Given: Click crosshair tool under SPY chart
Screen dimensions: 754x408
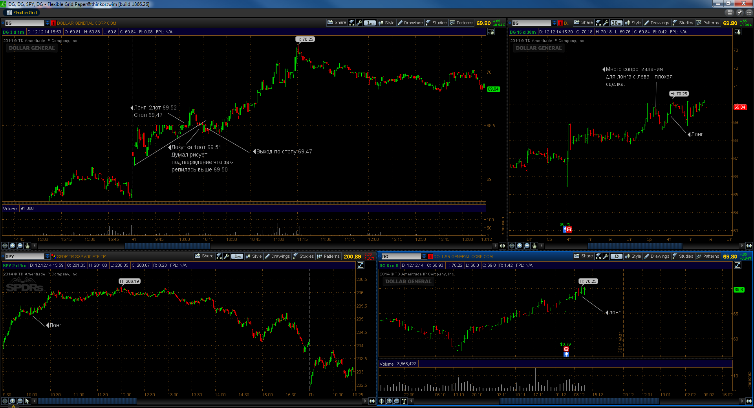Looking at the screenshot, I should tap(5, 401).
